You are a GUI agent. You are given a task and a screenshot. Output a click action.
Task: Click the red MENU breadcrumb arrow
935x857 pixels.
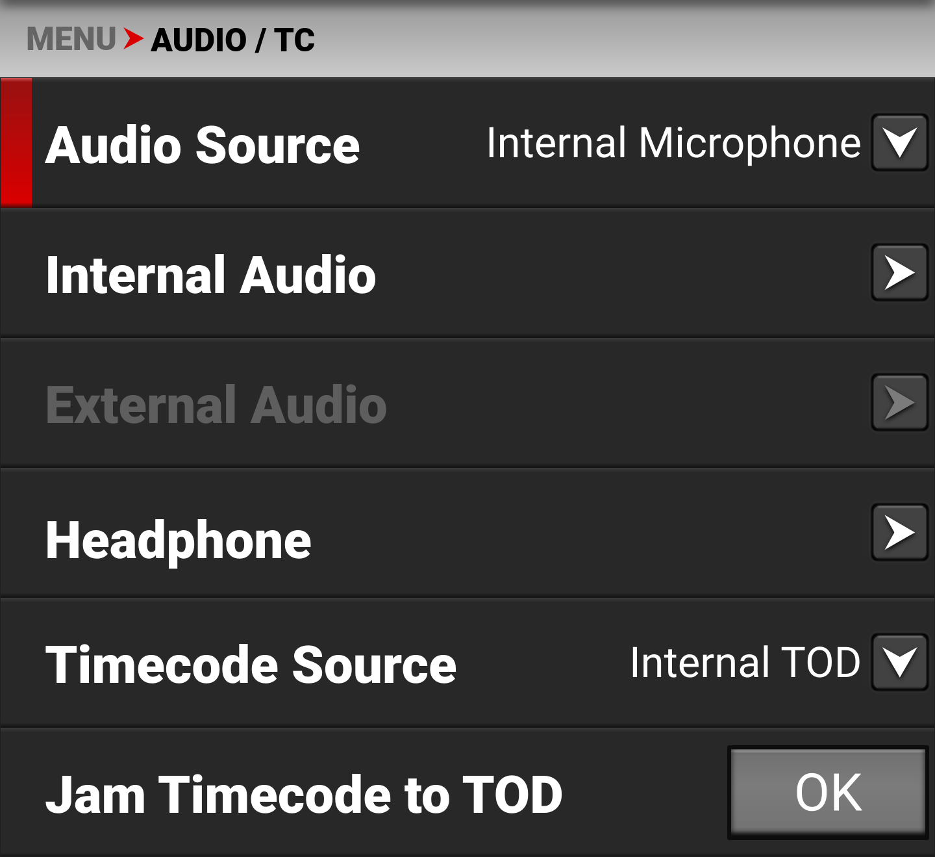[x=134, y=39]
